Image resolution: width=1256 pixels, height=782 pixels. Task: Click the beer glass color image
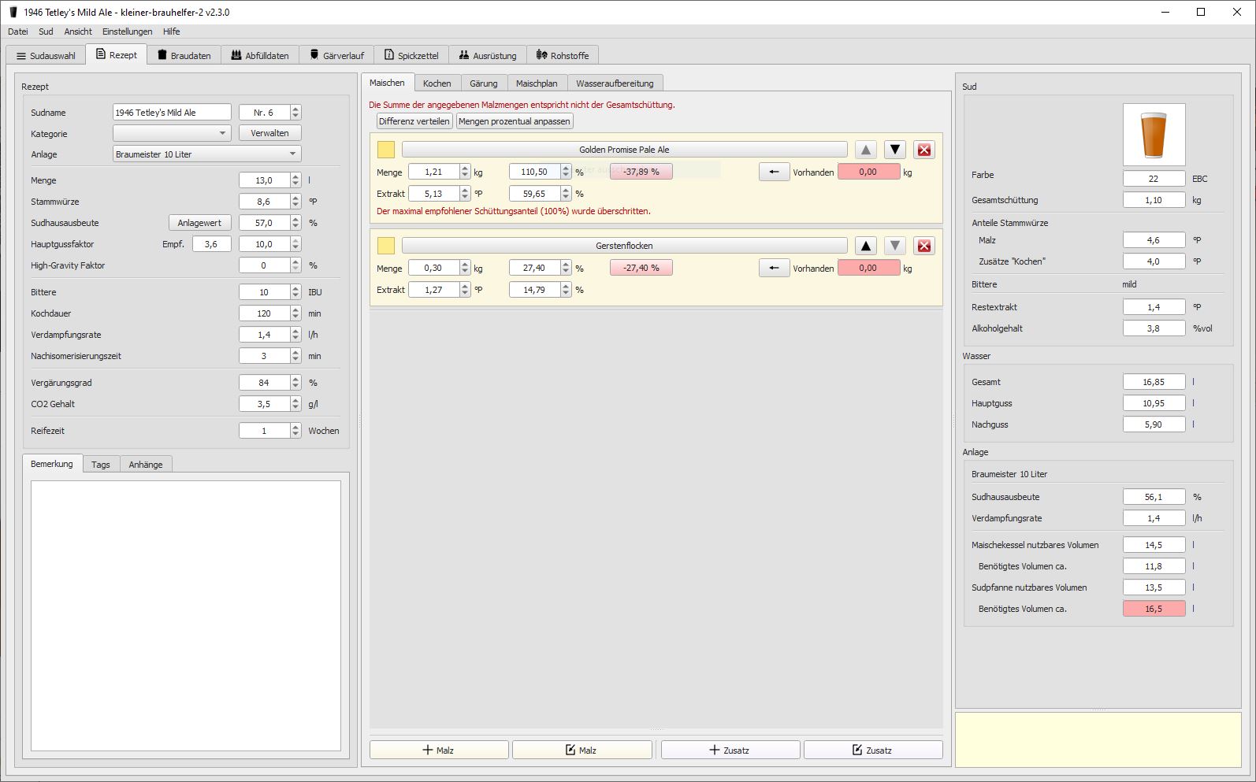(x=1153, y=135)
